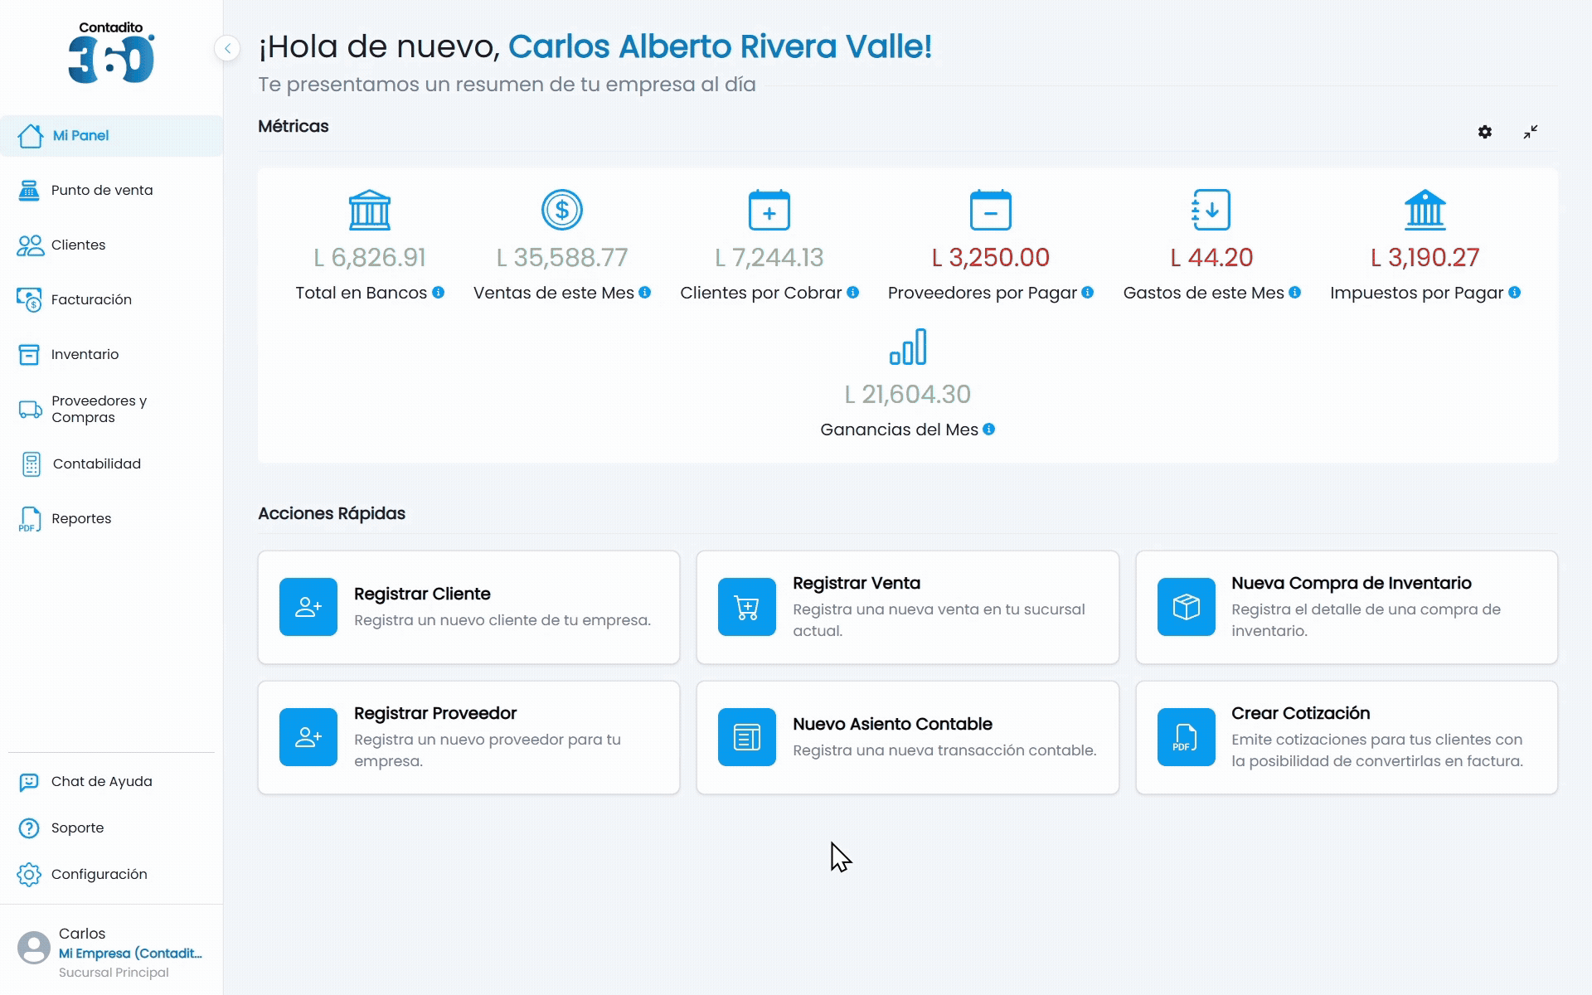Show info tooltip for Clientes por Cobrar
1592x995 pixels.
[x=853, y=293]
